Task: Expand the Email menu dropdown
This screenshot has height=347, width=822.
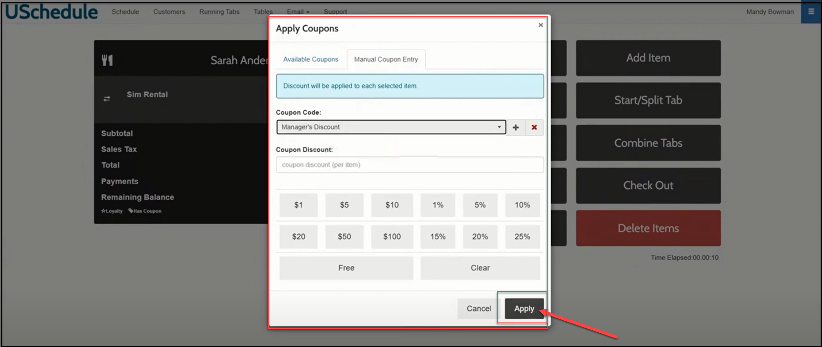Action: click(x=298, y=12)
